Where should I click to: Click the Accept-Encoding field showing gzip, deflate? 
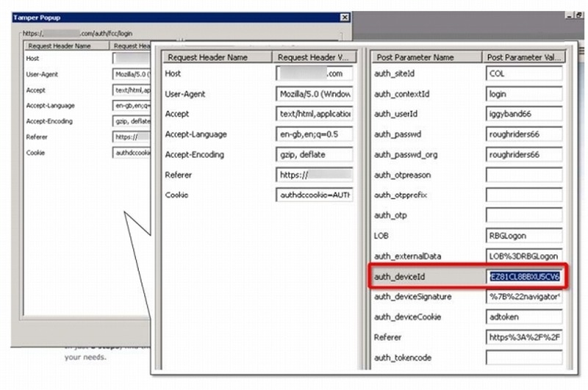click(x=315, y=155)
